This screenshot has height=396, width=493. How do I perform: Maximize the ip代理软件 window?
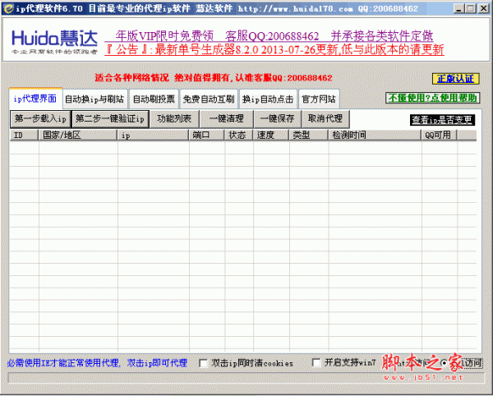click(x=471, y=8)
